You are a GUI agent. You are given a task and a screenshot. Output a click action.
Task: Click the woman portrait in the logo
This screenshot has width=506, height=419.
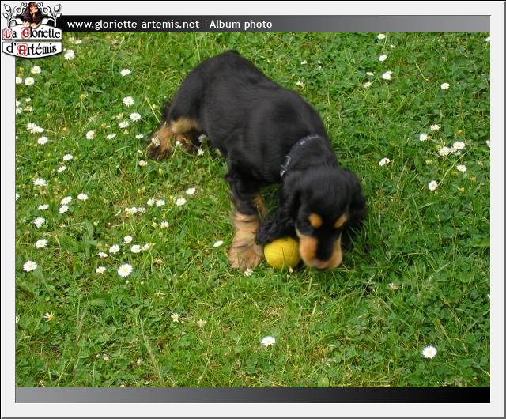point(32,13)
